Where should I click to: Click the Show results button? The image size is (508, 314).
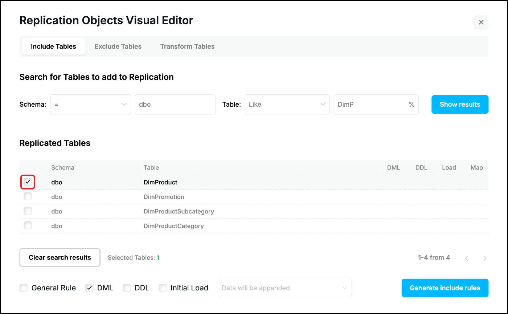460,105
